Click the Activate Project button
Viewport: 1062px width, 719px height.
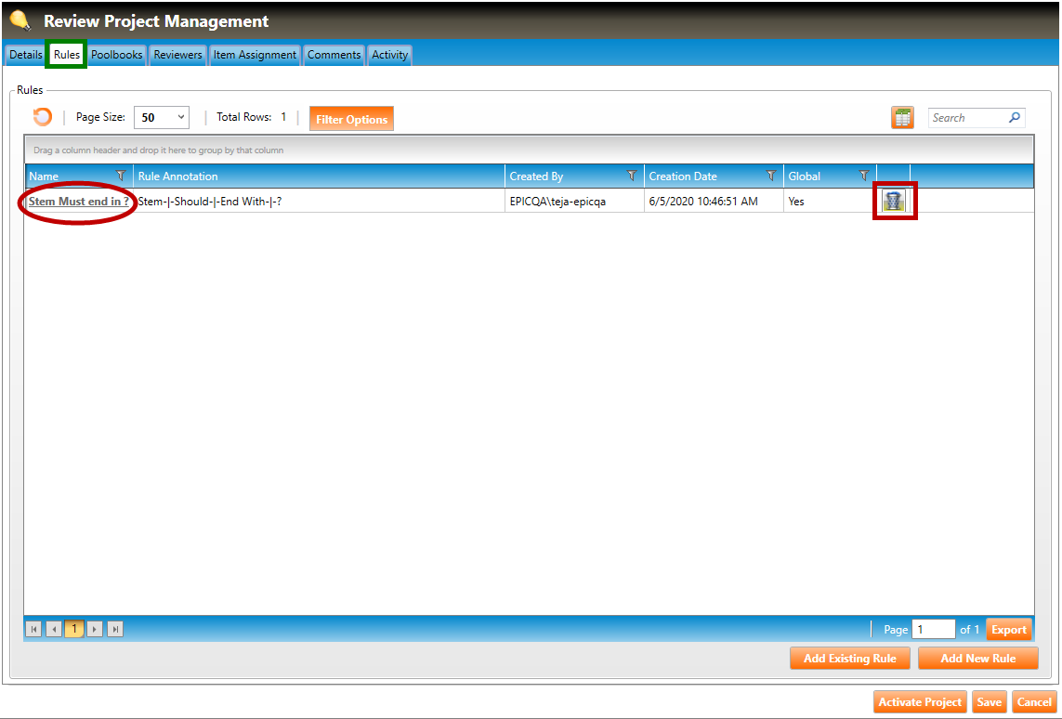click(920, 702)
